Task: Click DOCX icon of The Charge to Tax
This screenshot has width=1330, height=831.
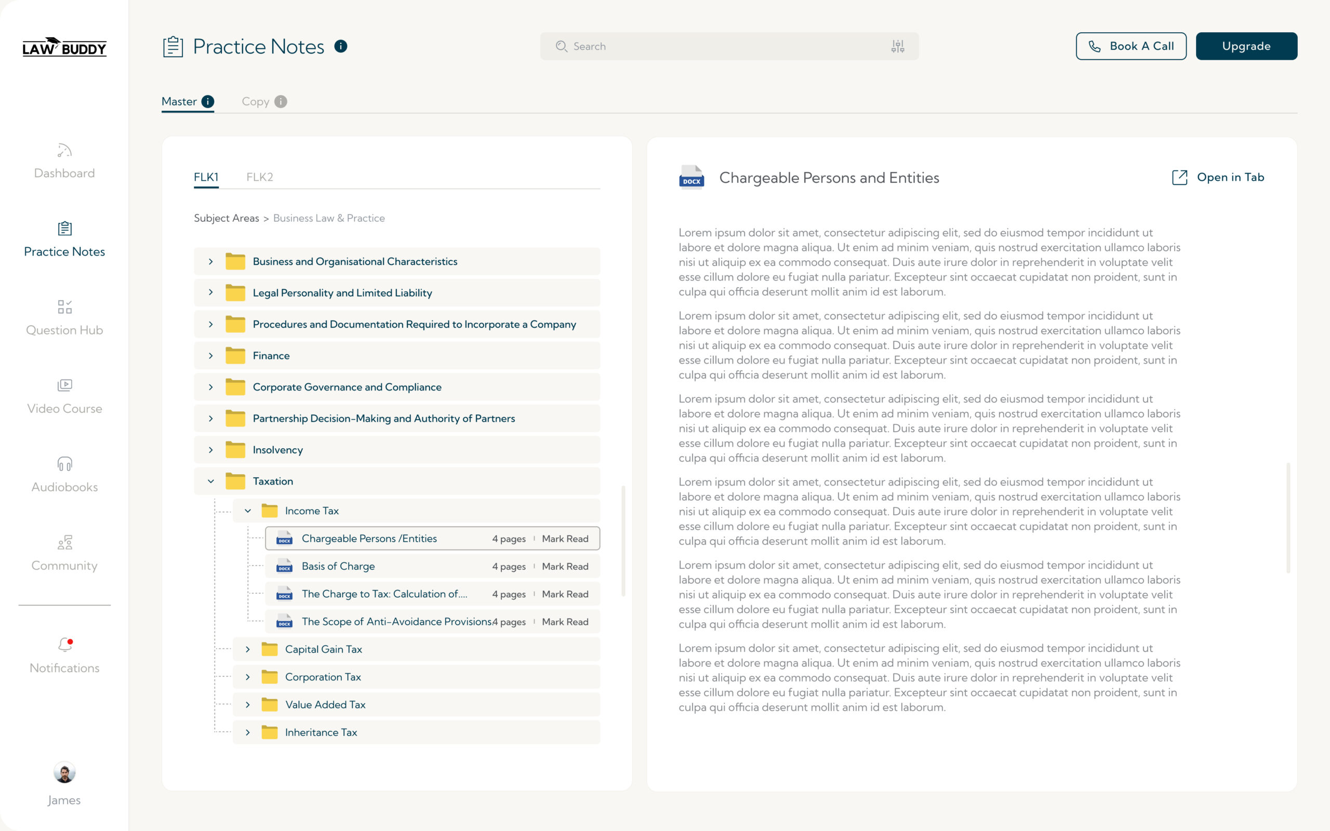Action: tap(284, 594)
